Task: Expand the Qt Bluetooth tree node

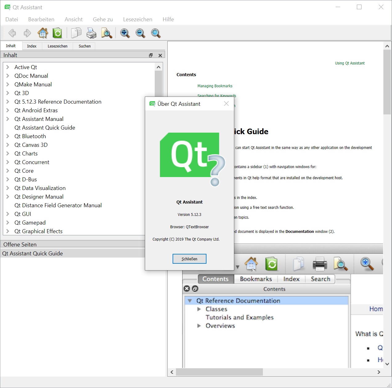Action: coord(8,136)
